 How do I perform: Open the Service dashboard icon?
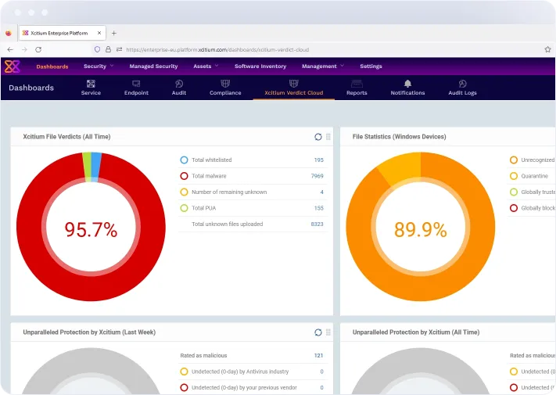[x=91, y=84]
